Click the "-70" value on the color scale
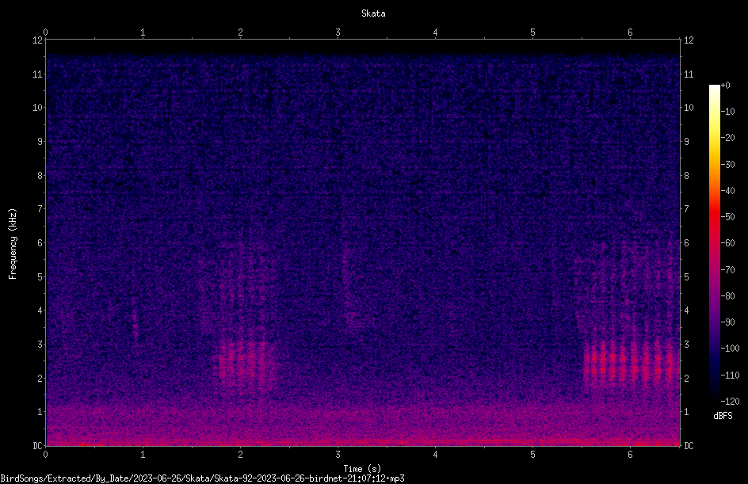748x484 pixels. pos(728,270)
